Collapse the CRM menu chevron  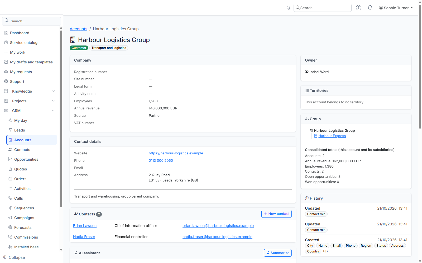(x=53, y=111)
